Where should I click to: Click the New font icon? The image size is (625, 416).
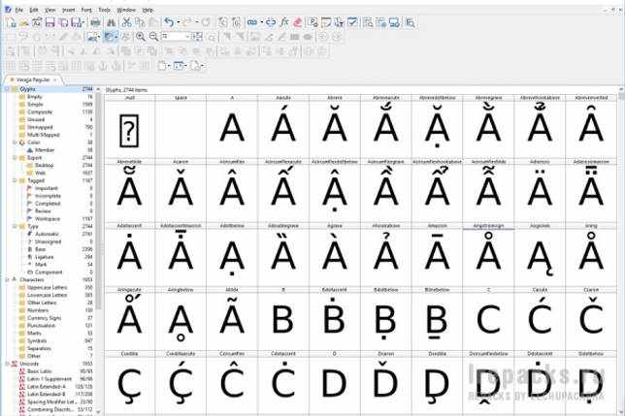pos(11,22)
